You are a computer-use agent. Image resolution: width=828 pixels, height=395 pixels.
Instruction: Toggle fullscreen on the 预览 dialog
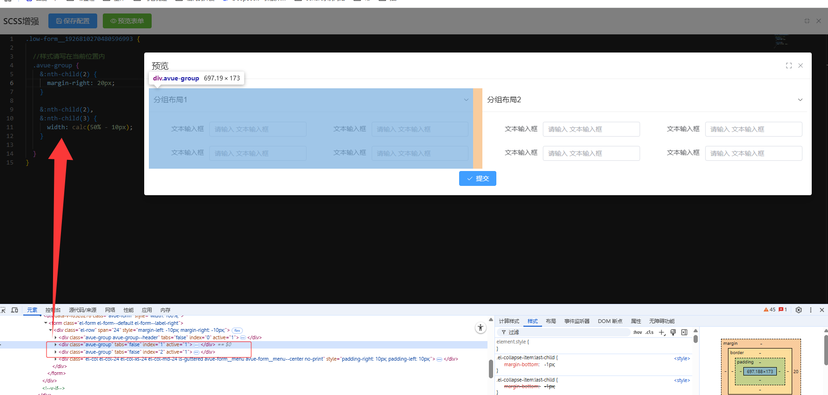pyautogui.click(x=789, y=66)
